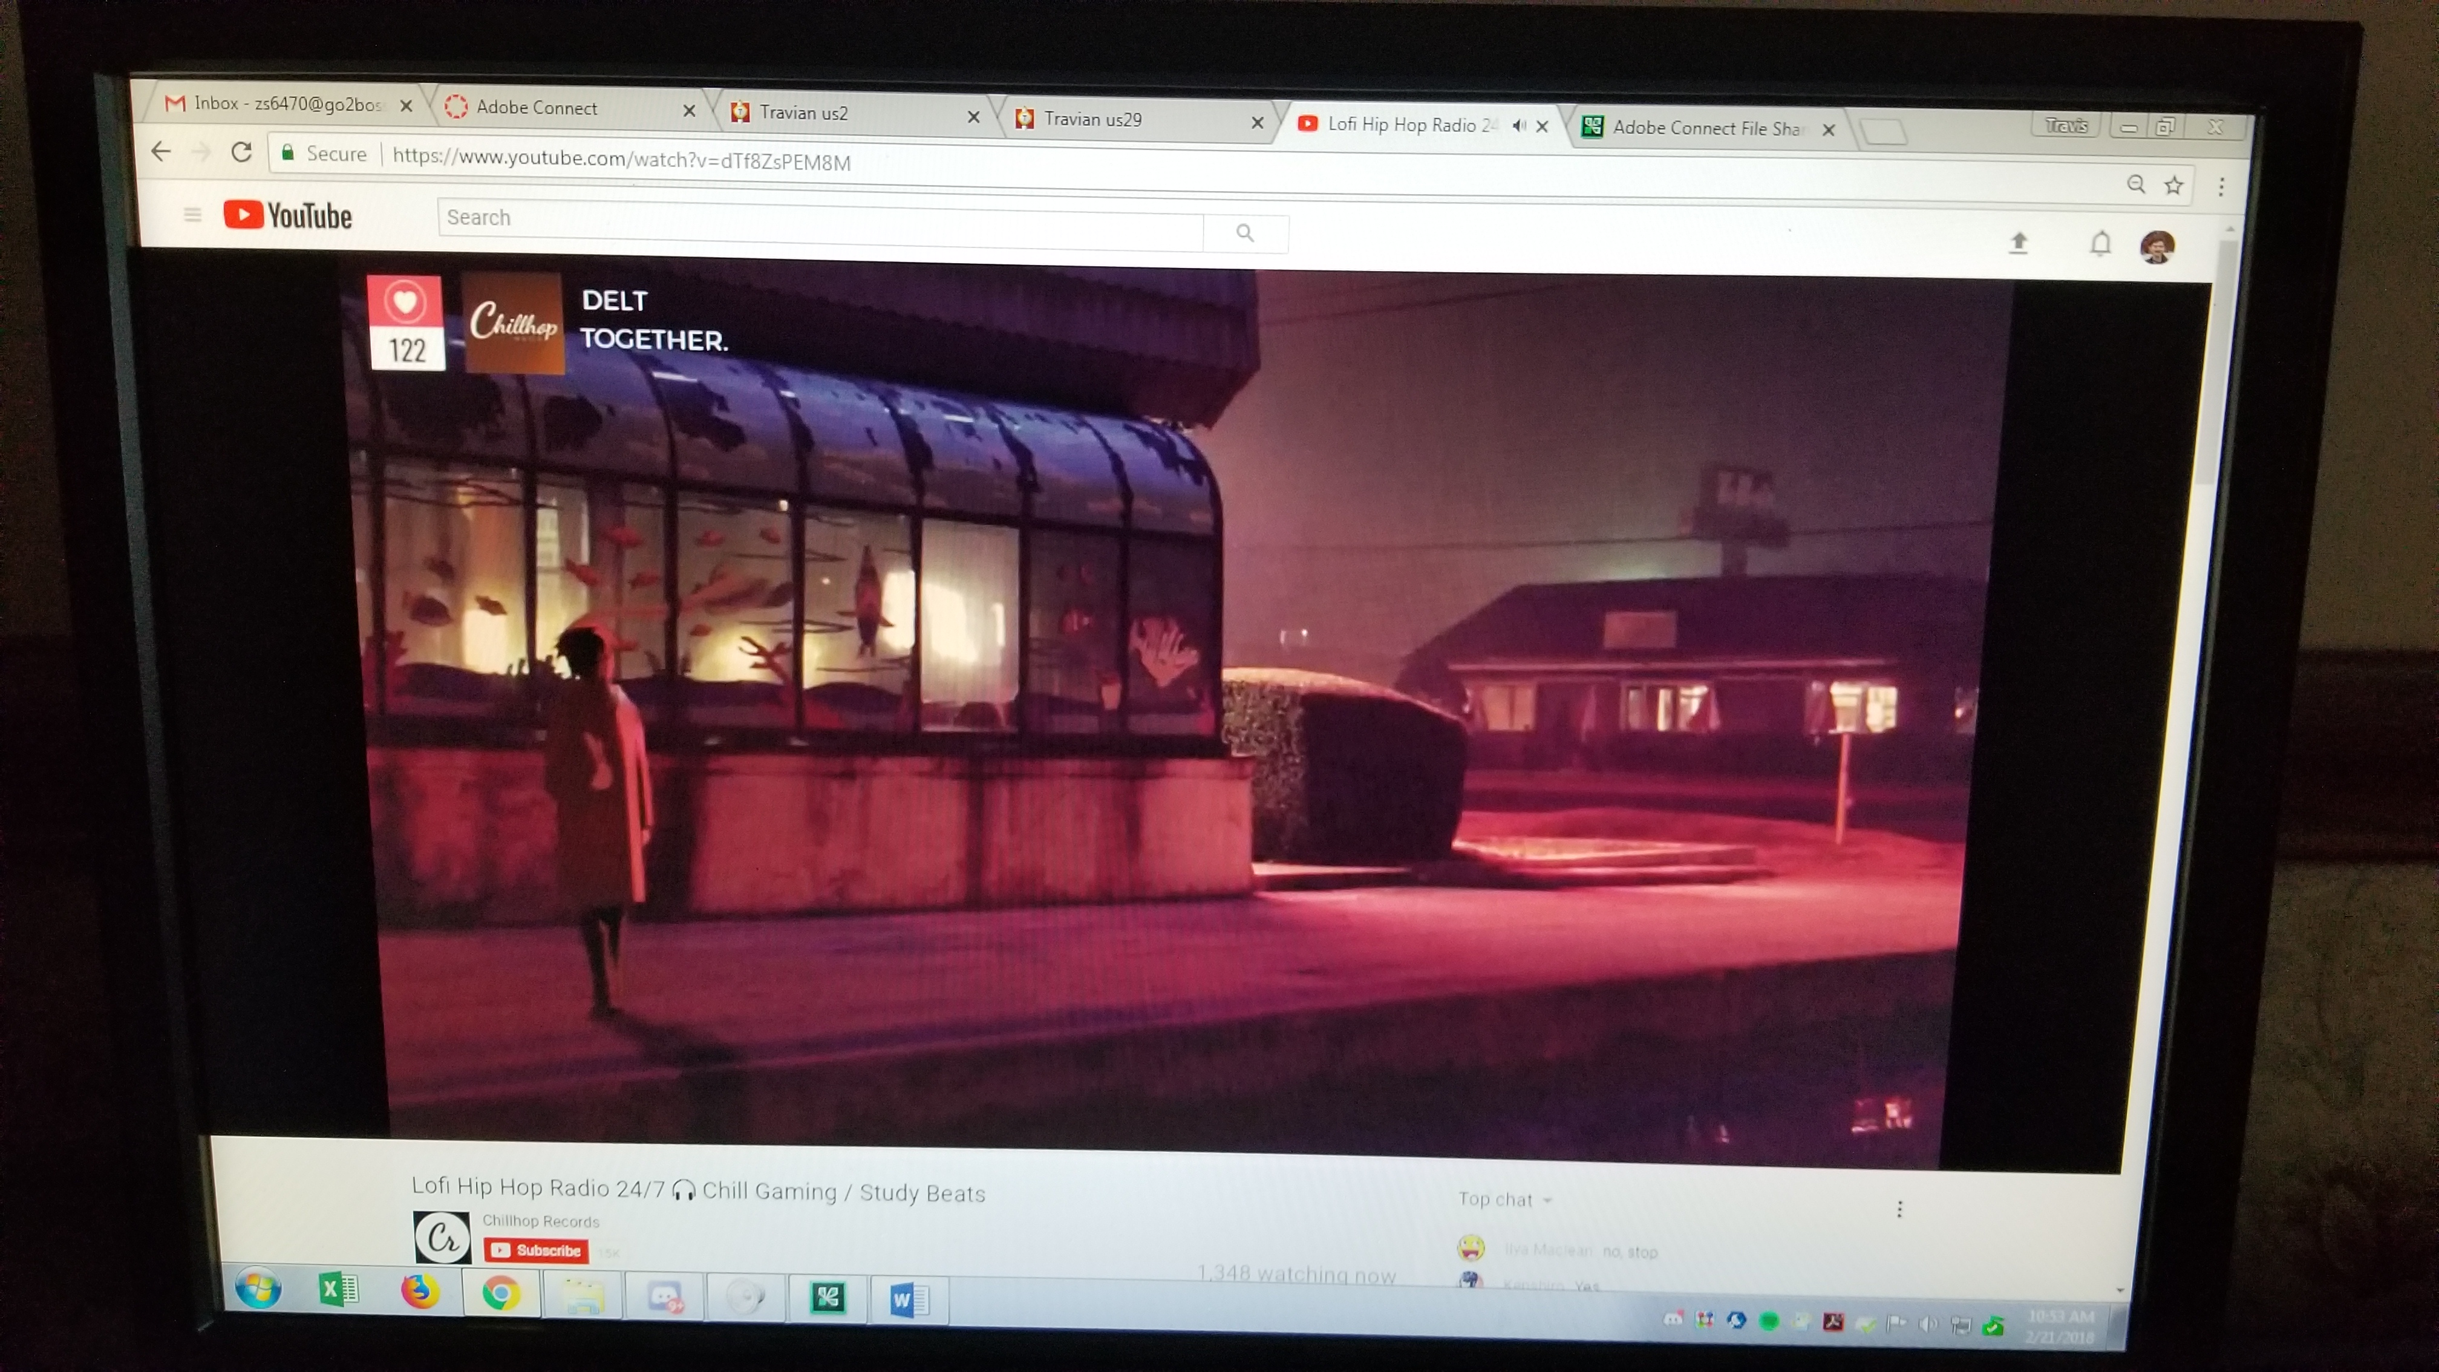This screenshot has height=1372, width=2439.
Task: Open the speaker app in the taskbar
Action: [x=745, y=1299]
